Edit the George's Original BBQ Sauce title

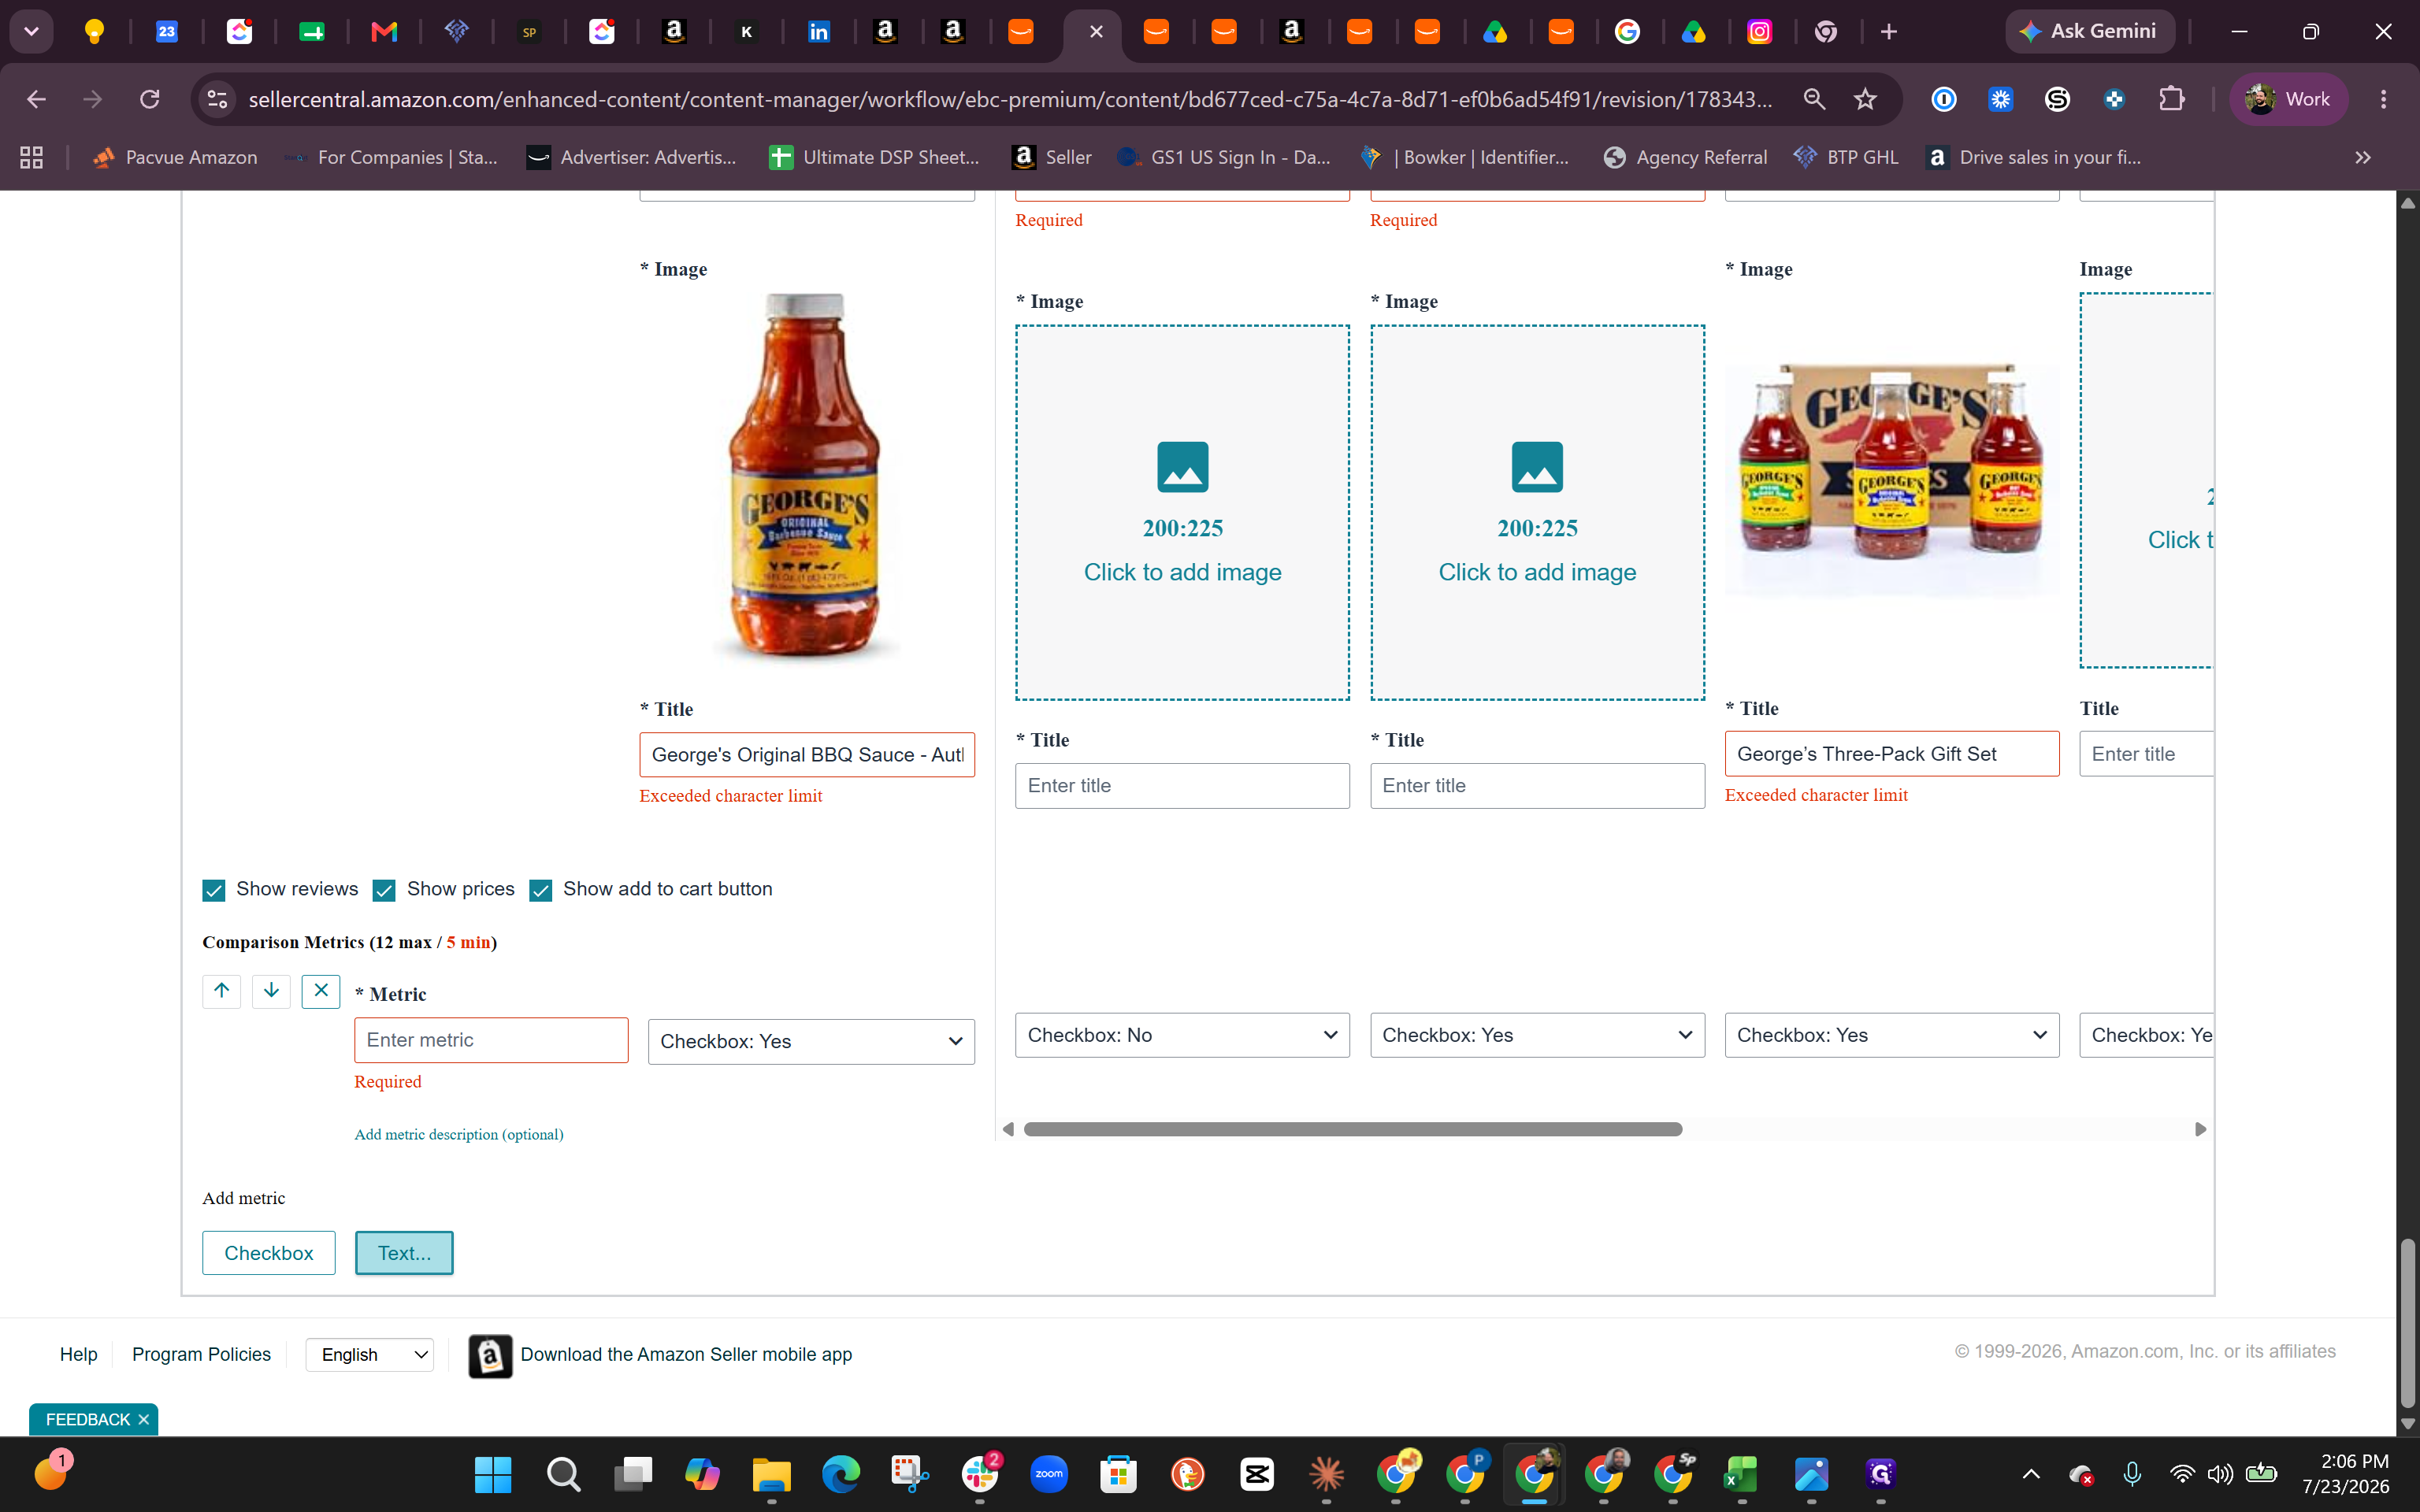(x=807, y=755)
